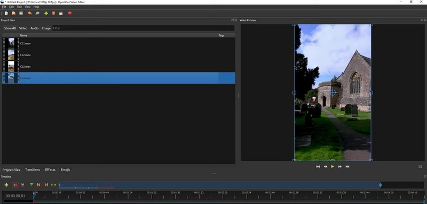Switch to the Emojis tab
Viewport: 427px width, 204px height.
tap(65, 170)
